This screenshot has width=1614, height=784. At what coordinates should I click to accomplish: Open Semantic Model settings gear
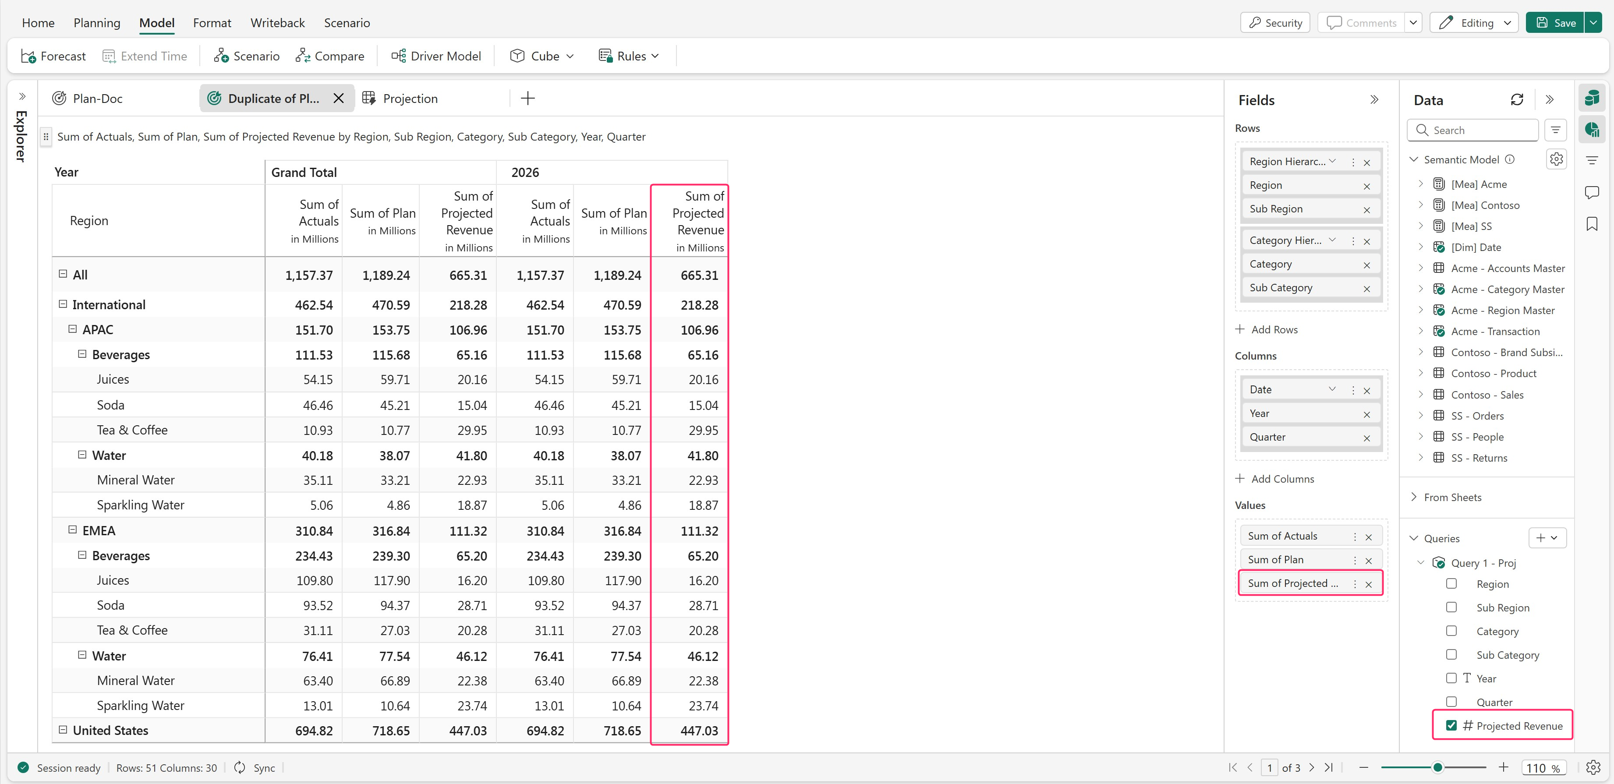coord(1556,159)
